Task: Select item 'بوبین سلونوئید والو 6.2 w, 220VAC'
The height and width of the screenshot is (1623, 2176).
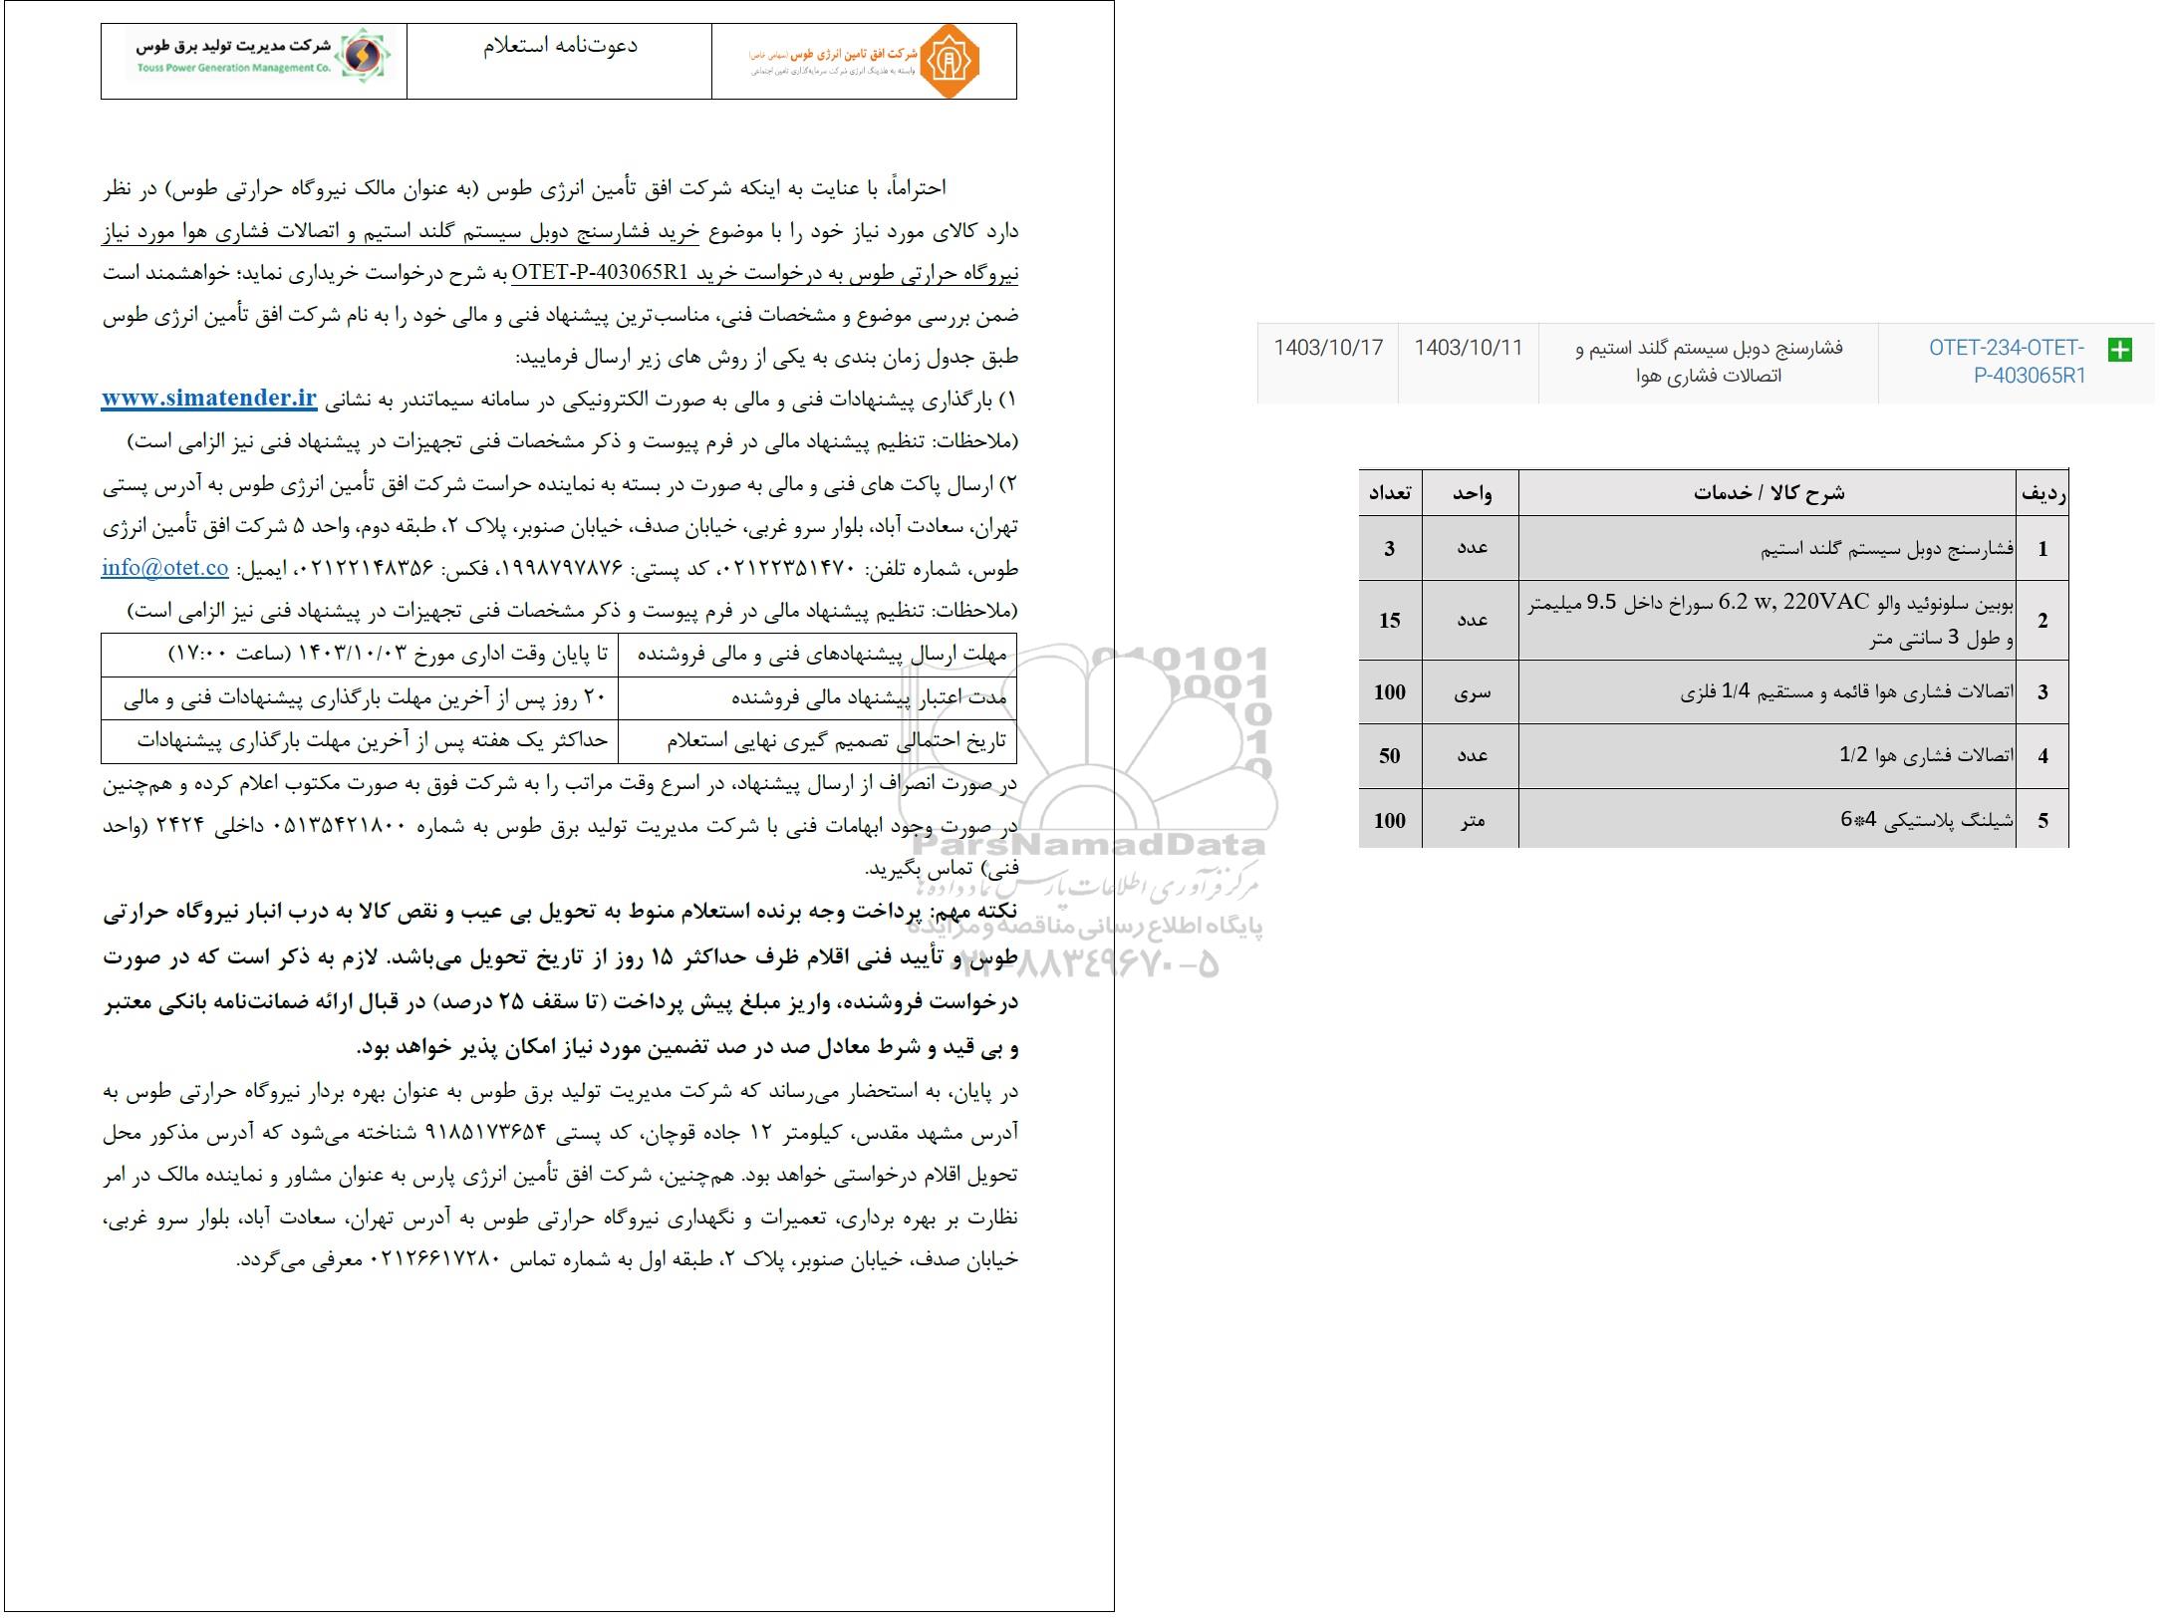Action: pyautogui.click(x=1768, y=620)
